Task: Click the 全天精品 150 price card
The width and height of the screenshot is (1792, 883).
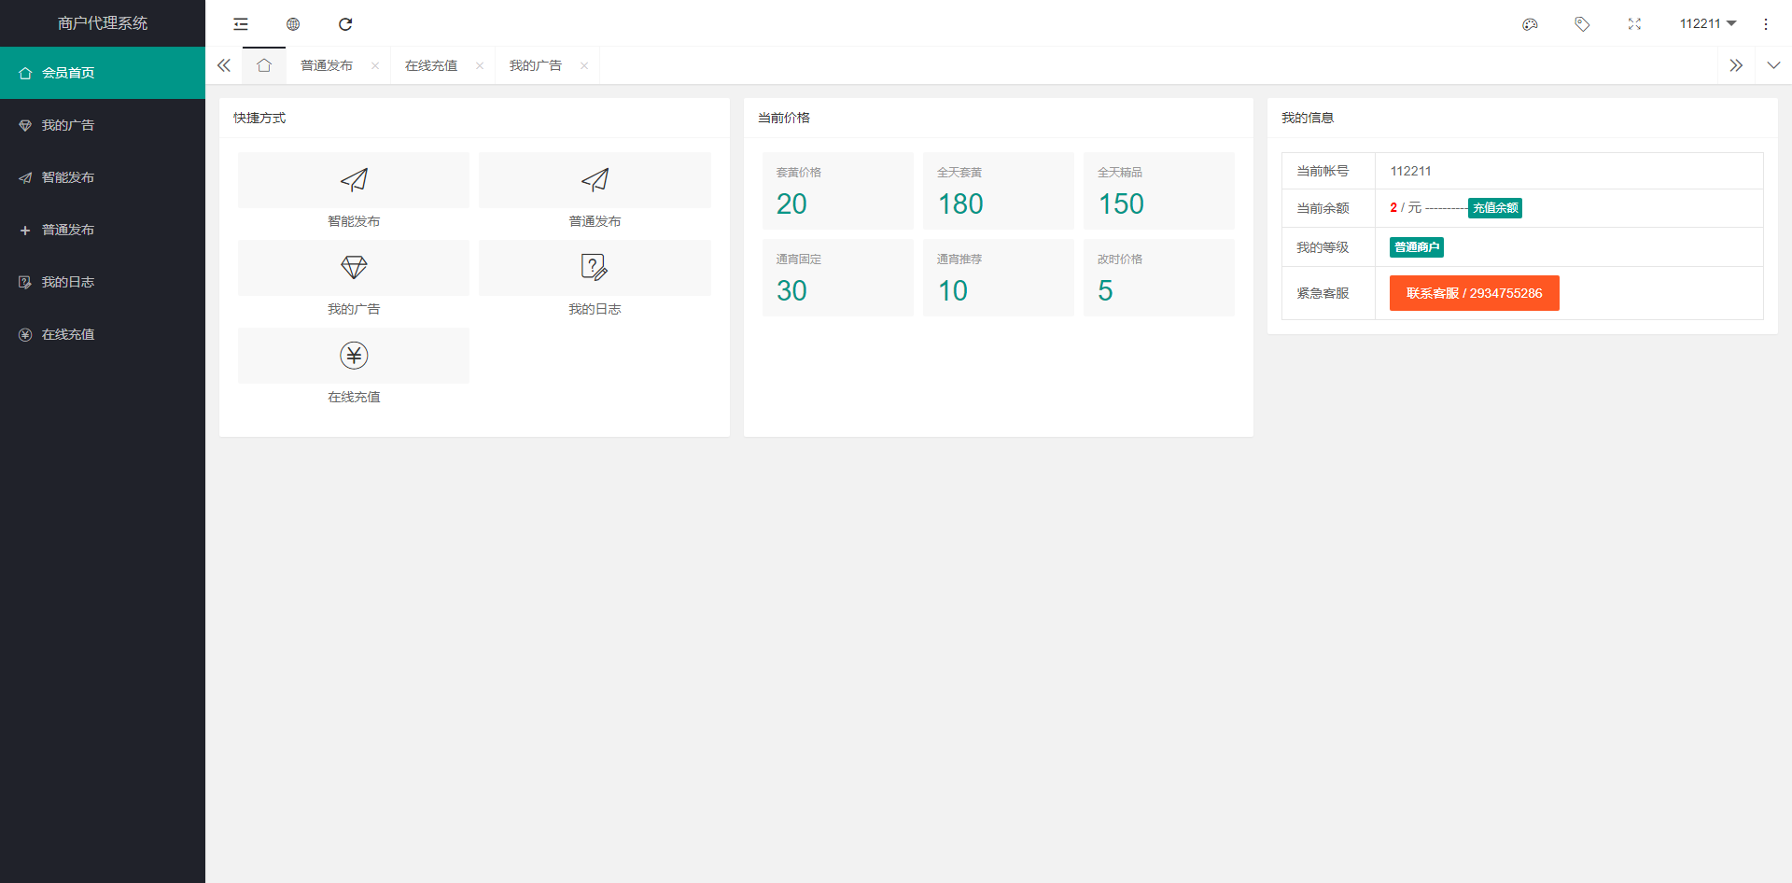Action: 1159,190
